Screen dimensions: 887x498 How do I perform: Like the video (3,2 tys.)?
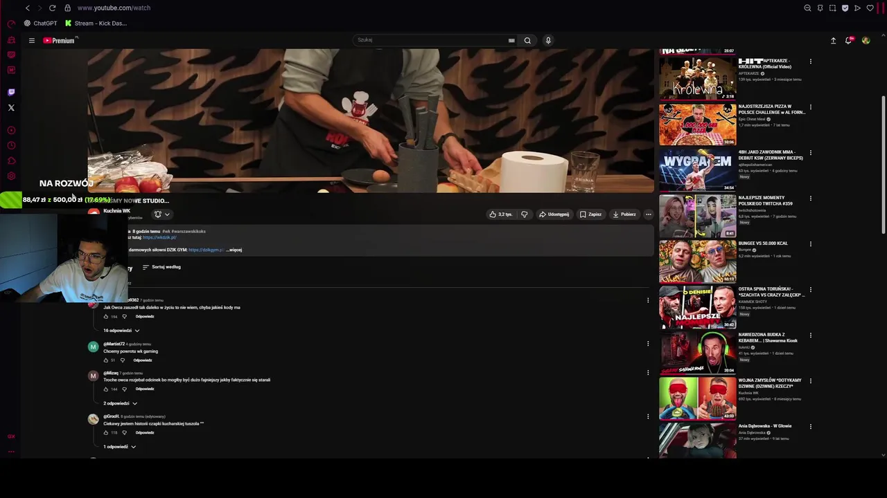coord(500,214)
